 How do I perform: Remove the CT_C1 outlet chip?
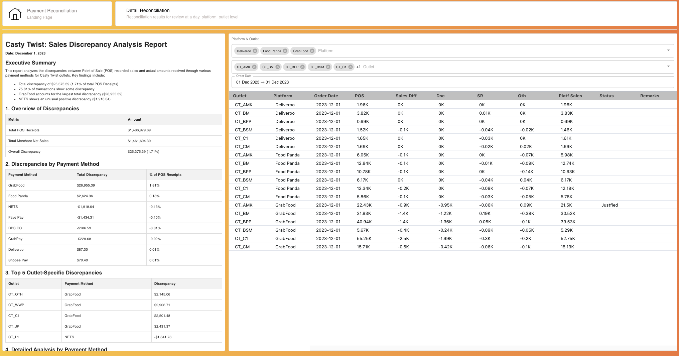pyautogui.click(x=351, y=67)
